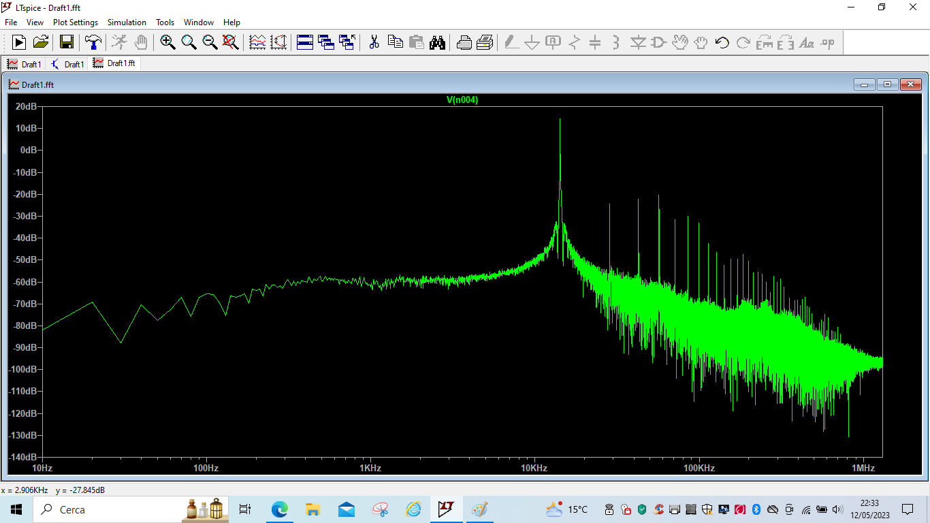Open Microsoft Edge from the taskbar
The width and height of the screenshot is (930, 523).
coord(279,509)
